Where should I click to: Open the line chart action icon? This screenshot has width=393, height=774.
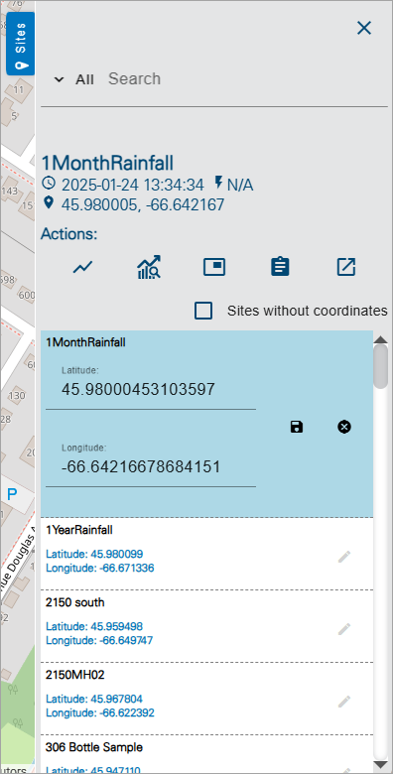(x=82, y=268)
